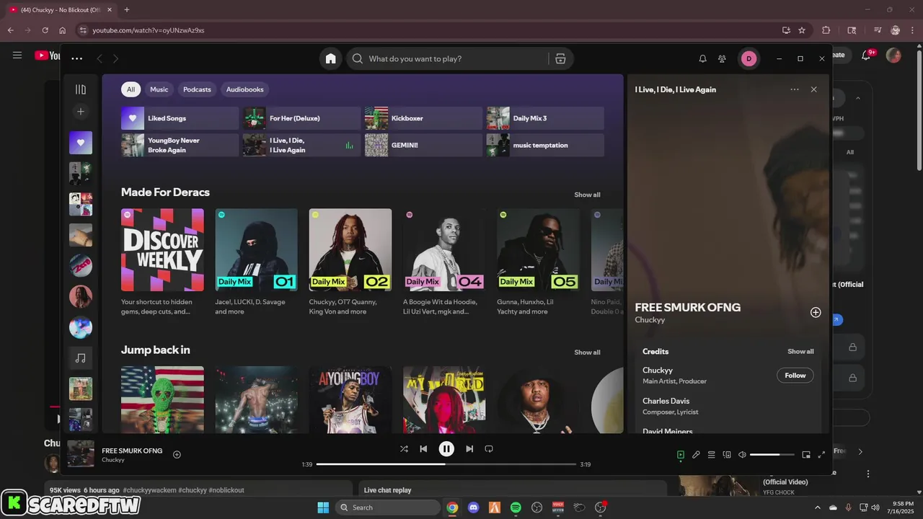The height and width of the screenshot is (519, 923).
Task: Go to Spotify Home
Action: 330,58
